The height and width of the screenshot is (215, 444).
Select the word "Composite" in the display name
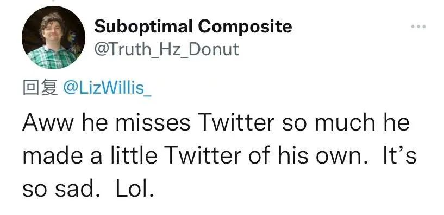[x=245, y=27]
